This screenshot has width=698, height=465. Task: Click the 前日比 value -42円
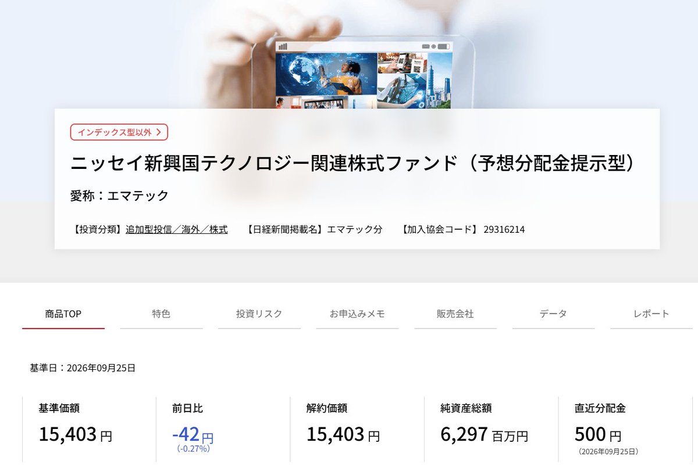click(x=193, y=434)
